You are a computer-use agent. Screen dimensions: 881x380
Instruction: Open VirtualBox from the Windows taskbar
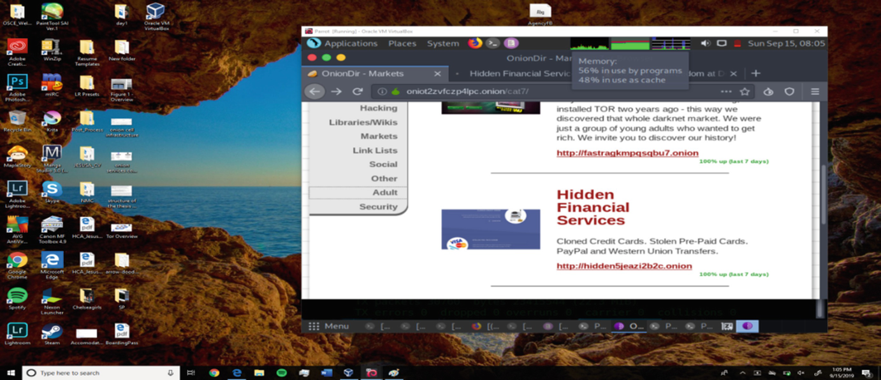pyautogui.click(x=349, y=372)
